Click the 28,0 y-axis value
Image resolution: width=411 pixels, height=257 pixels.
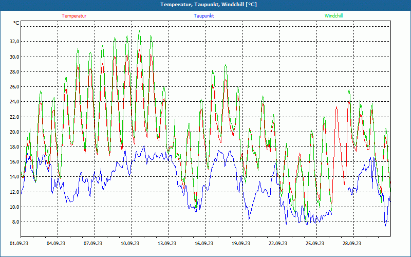[14, 71]
